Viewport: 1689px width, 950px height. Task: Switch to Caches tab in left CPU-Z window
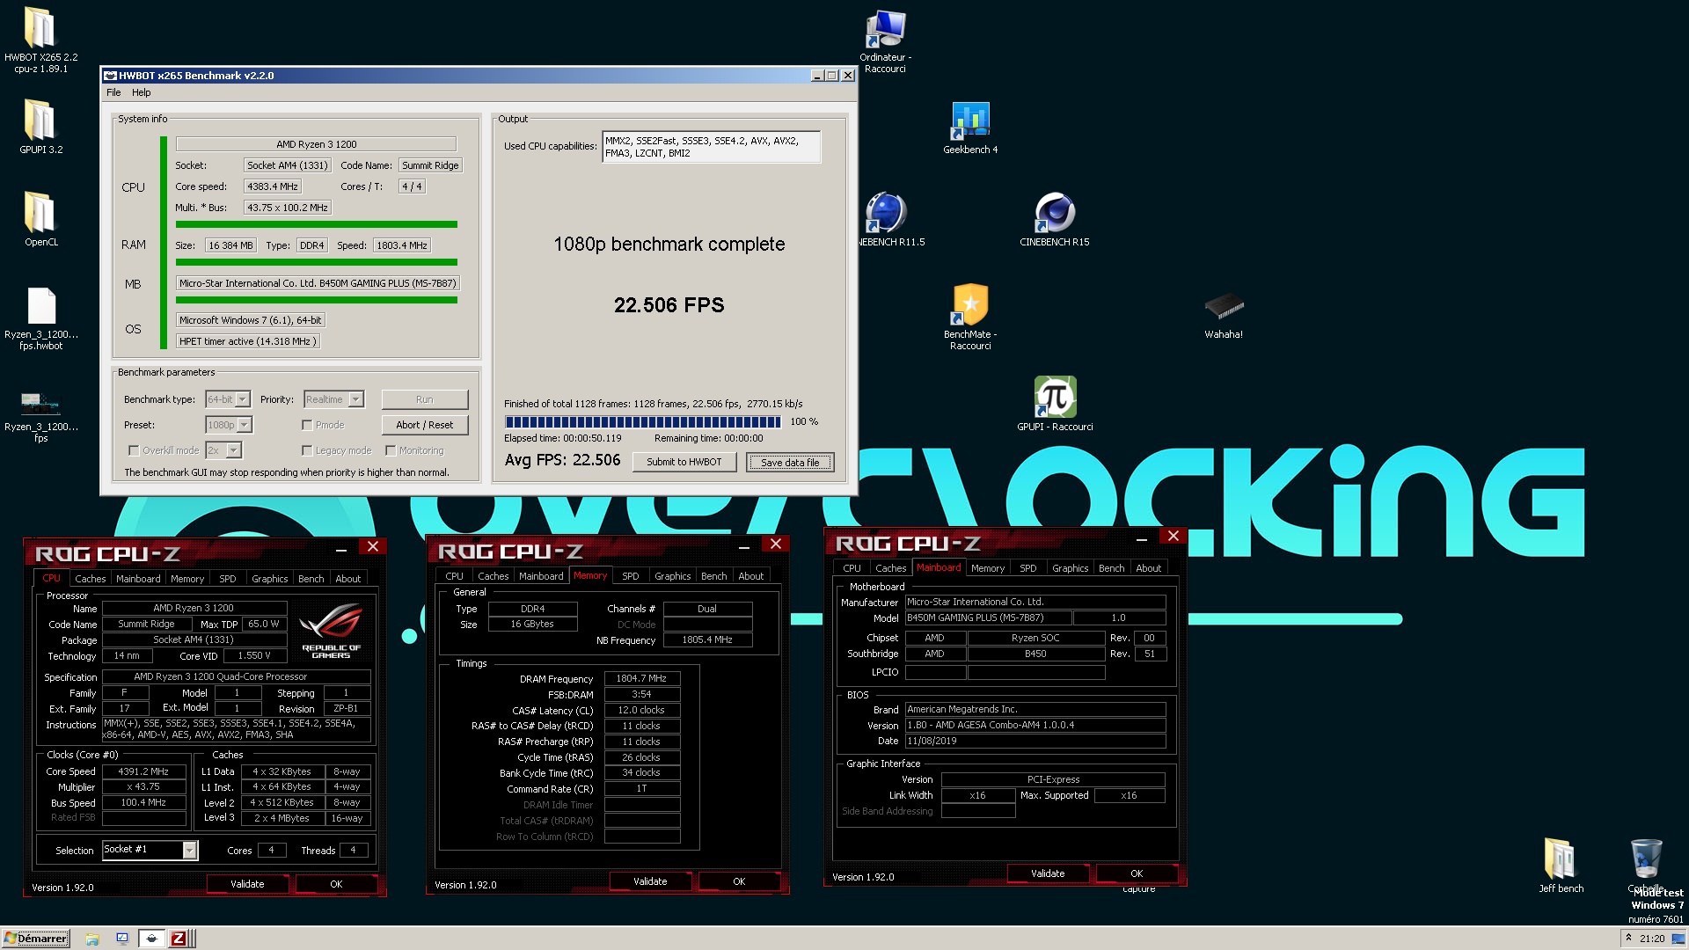pyautogui.click(x=90, y=579)
